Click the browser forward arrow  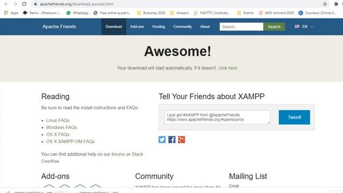point(15,4)
